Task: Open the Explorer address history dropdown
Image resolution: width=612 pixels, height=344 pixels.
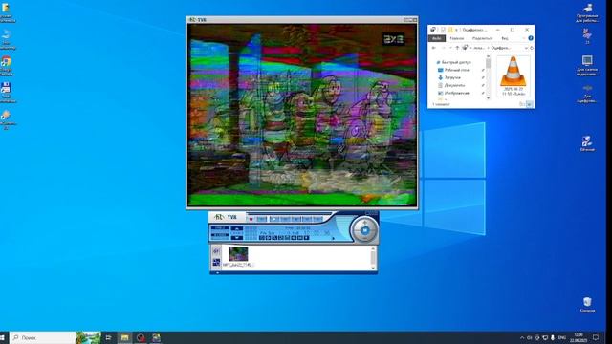Action: (526, 48)
